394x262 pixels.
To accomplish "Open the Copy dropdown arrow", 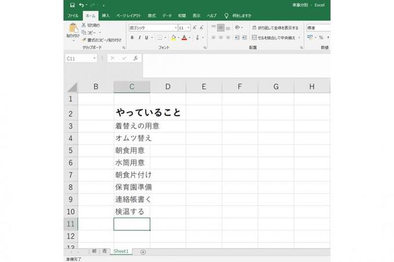I will [x=100, y=32].
